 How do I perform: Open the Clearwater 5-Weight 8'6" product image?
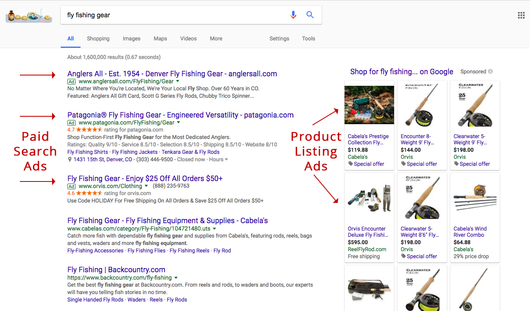(x=422, y=197)
